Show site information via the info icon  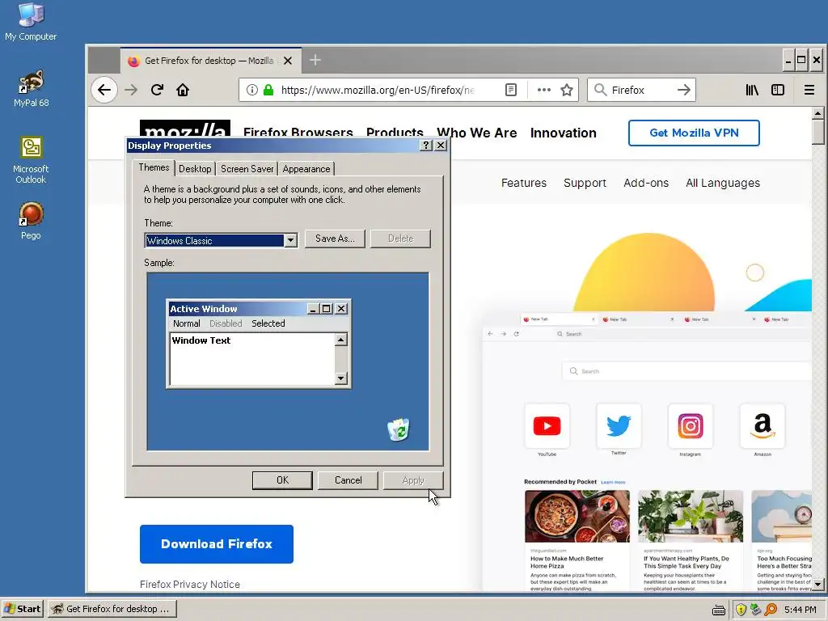[252, 90]
